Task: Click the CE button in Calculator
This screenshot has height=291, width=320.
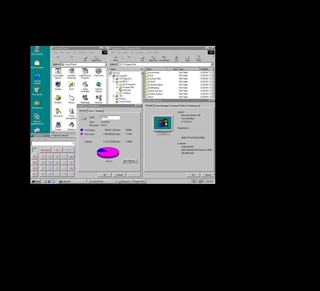Action: 57,150
